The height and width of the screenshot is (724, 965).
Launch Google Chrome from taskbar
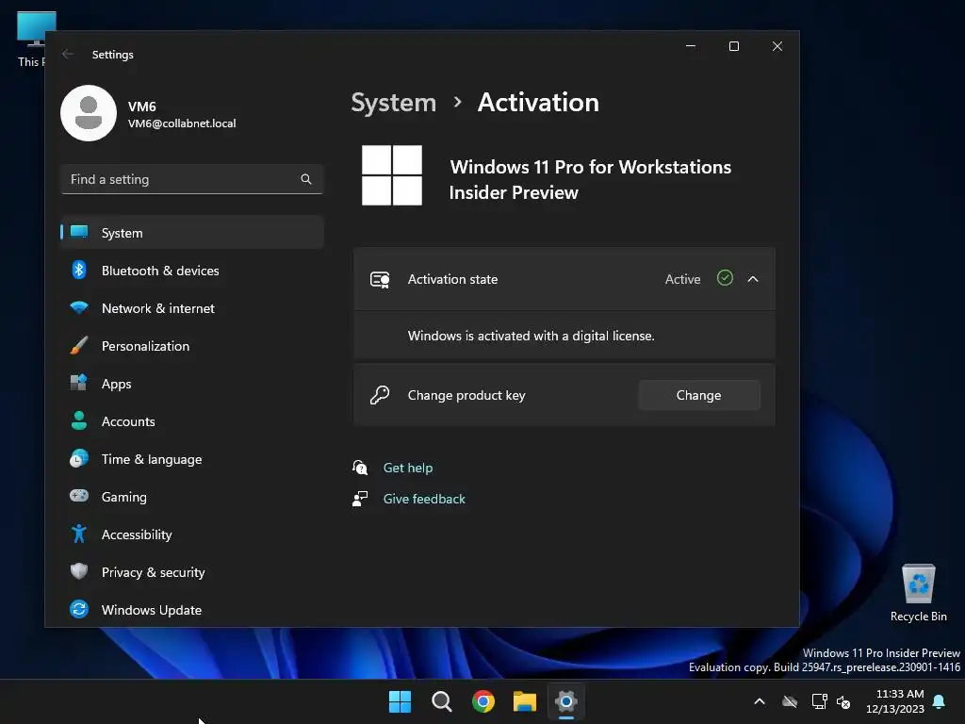(x=483, y=701)
